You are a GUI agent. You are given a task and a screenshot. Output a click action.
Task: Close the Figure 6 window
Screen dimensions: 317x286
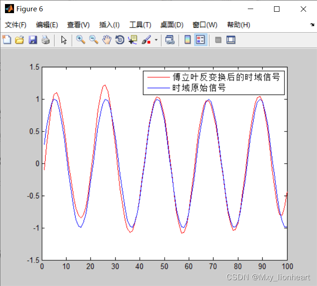pyautogui.click(x=303, y=9)
